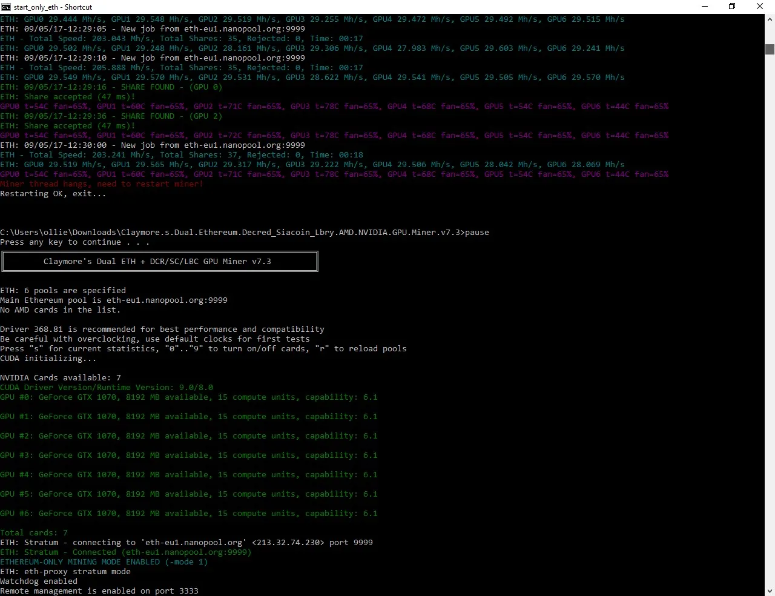The image size is (775, 596).
Task: Click the 'GPU #5: GeForce GTX 1070' line
Action: (x=189, y=494)
